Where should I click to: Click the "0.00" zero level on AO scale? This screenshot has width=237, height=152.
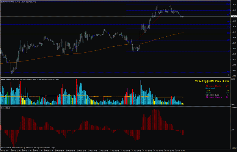(233, 130)
